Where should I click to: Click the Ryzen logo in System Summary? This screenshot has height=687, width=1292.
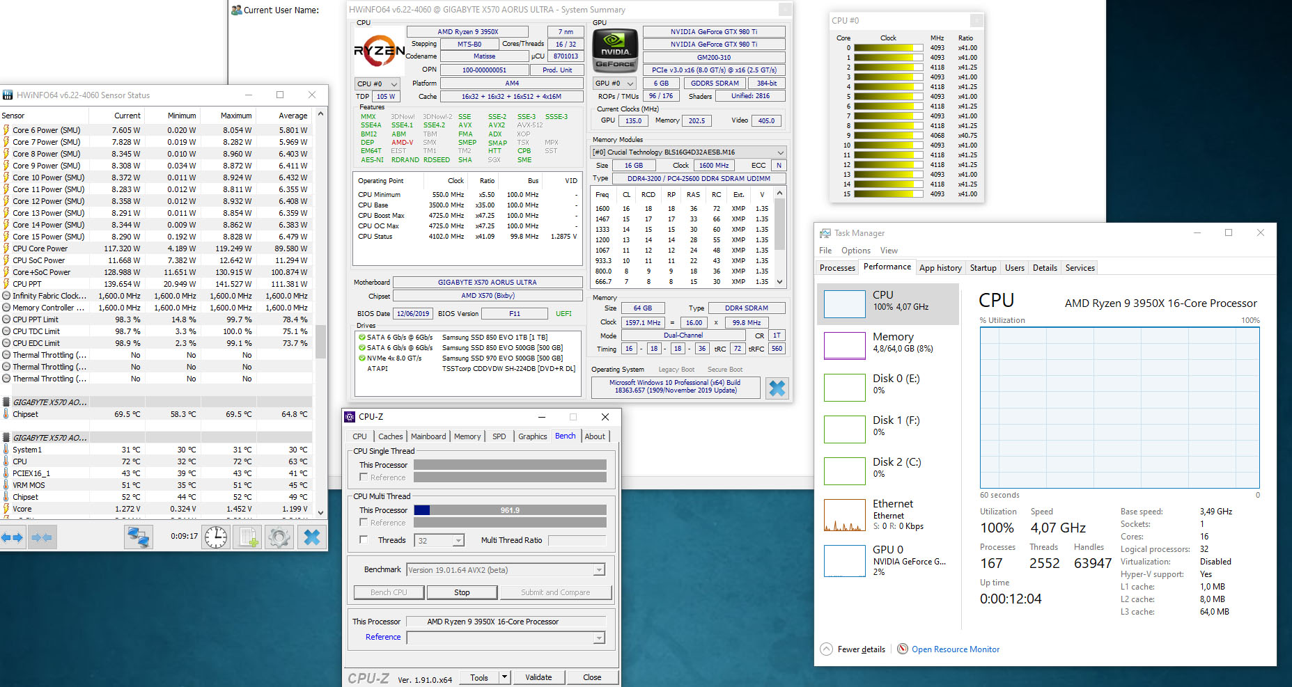tap(379, 50)
